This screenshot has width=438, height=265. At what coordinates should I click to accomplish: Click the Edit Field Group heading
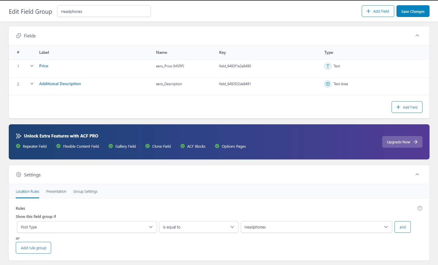click(30, 11)
